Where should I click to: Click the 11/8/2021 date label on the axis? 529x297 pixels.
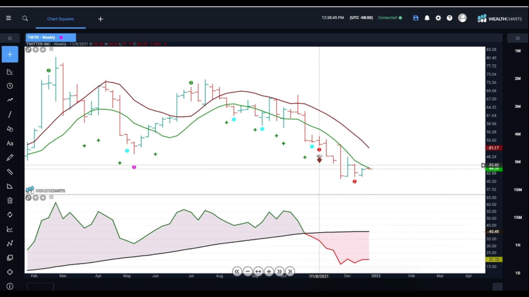tap(319, 276)
